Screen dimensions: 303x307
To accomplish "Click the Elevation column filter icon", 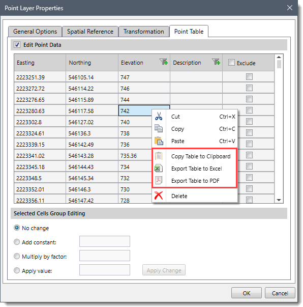I will coord(164,62).
